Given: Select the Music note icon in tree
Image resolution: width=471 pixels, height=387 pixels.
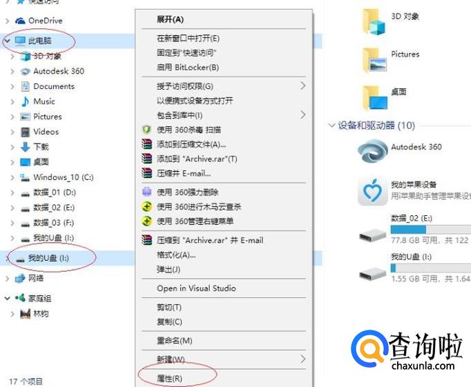Looking at the screenshot, I should [26, 101].
